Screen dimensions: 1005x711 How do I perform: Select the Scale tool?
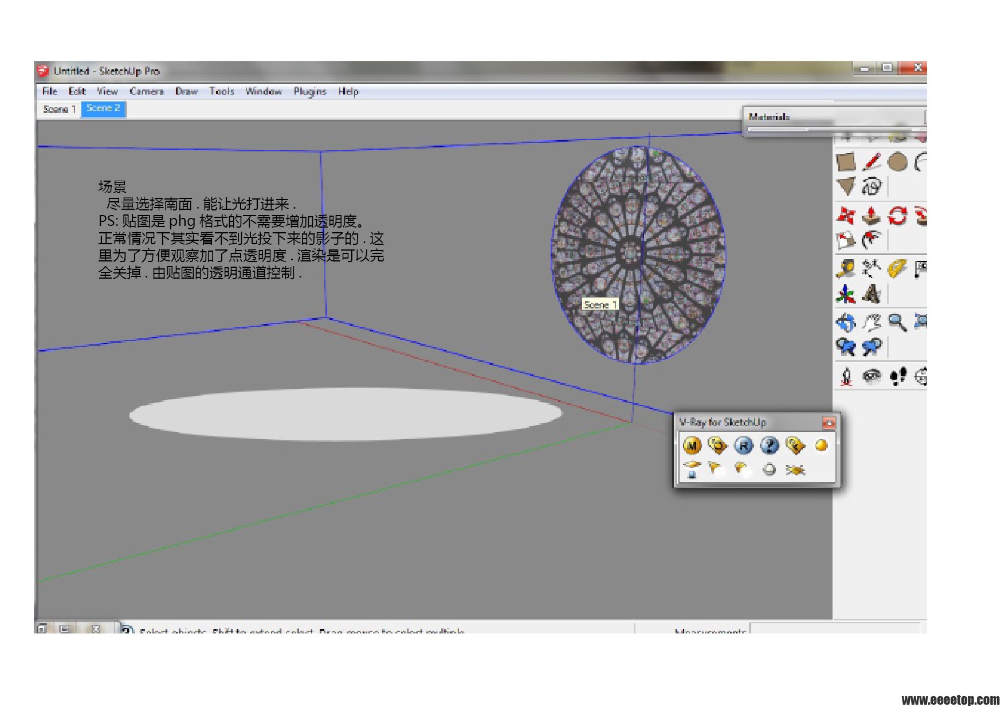846,240
